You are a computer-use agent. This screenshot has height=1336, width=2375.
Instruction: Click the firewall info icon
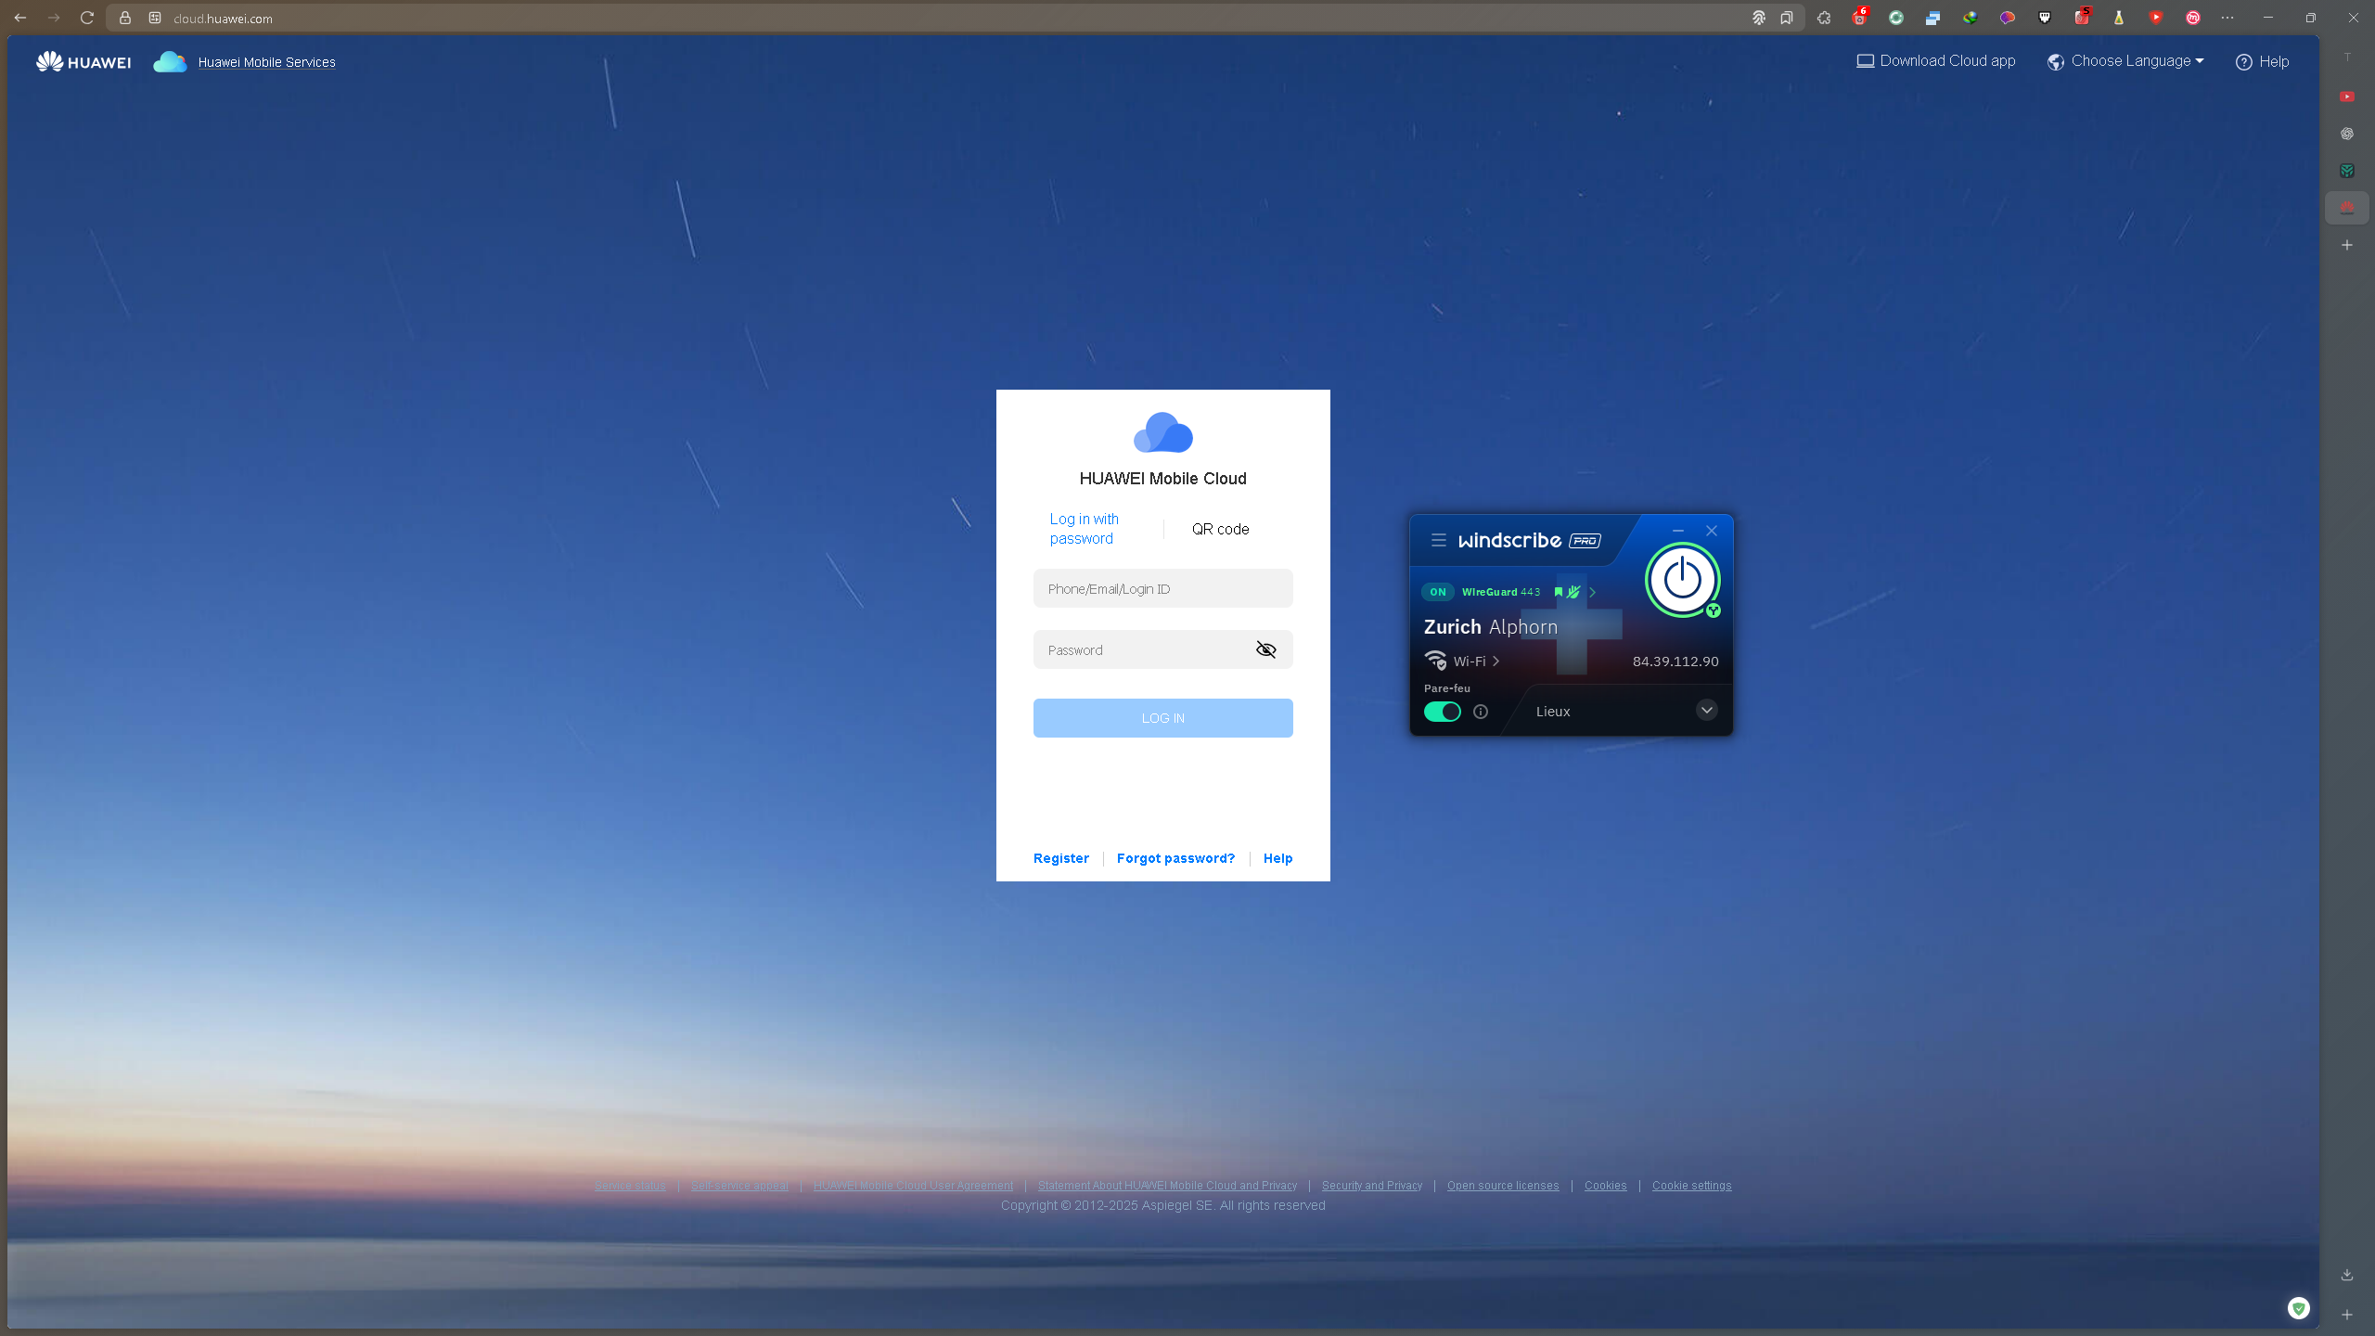(1481, 712)
